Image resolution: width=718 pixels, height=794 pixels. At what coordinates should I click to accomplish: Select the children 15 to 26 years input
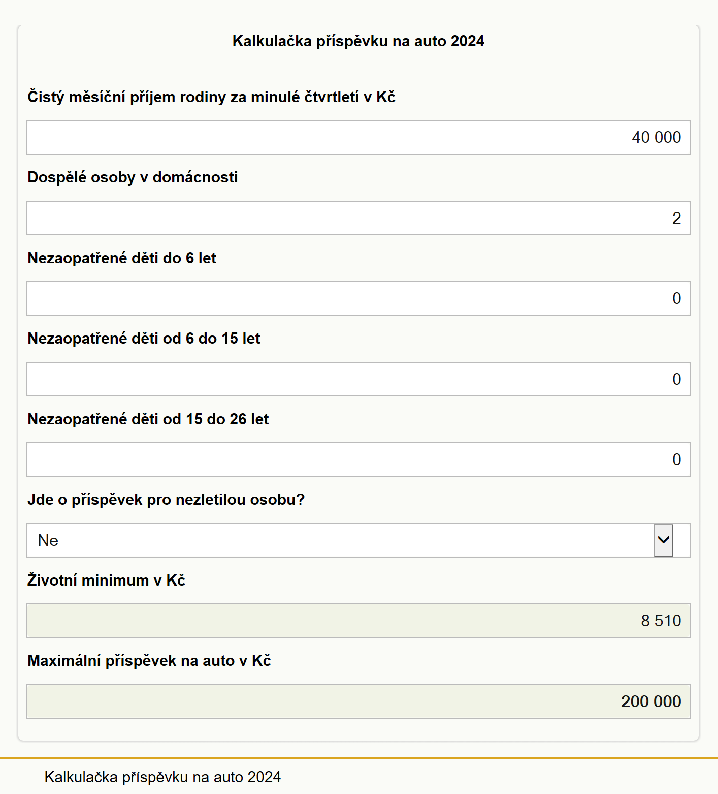pyautogui.click(x=358, y=460)
